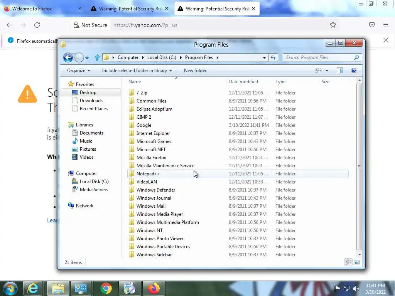Viewport: 395px width, 296px height.
Task: Open a new Firefox tab
Action: click(268, 9)
